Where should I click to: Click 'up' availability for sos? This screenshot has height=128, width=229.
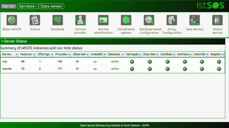click(x=95, y=62)
